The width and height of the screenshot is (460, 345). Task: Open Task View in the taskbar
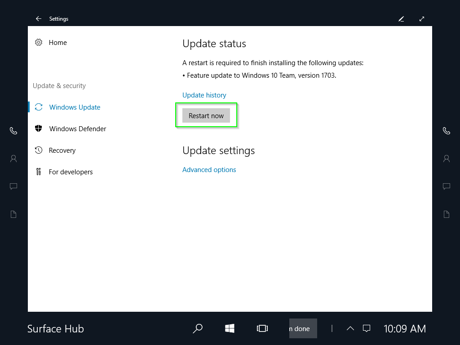pos(262,328)
